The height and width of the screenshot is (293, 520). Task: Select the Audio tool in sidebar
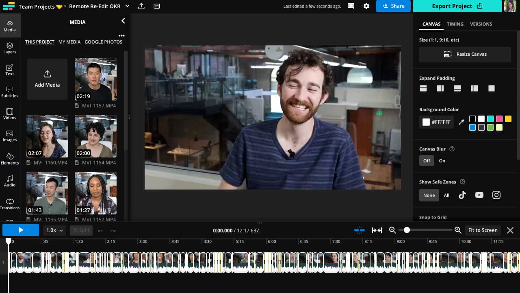click(10, 181)
